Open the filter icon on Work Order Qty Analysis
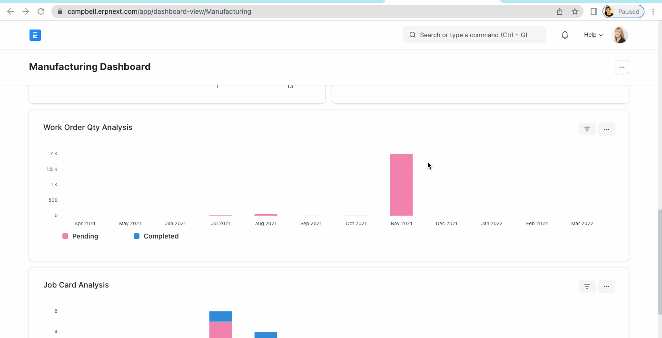The height and width of the screenshot is (338, 662). point(587,129)
